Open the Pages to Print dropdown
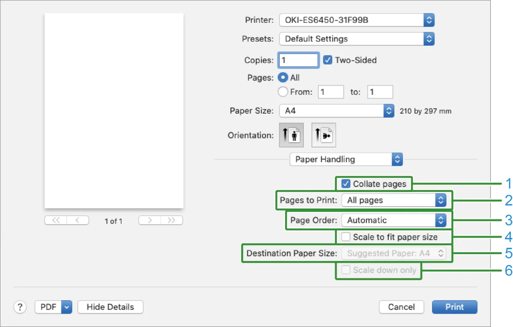Image resolution: width=513 pixels, height=327 pixels. (394, 200)
